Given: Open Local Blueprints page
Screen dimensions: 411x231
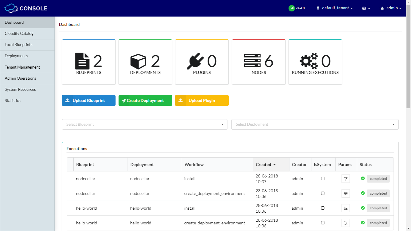Looking at the screenshot, I should point(27,45).
